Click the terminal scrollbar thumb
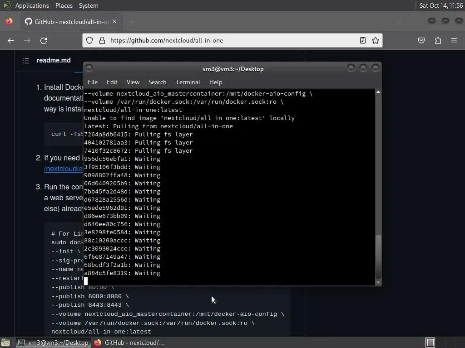465x348 pixels. [378, 256]
